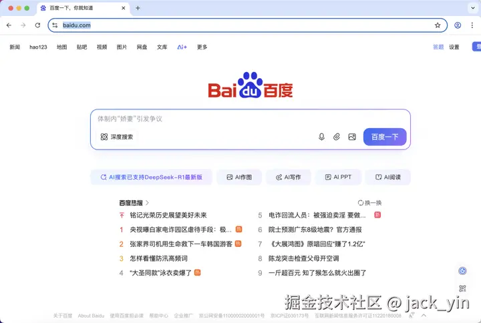
Task: Open the 网盘 link
Action: 142,47
